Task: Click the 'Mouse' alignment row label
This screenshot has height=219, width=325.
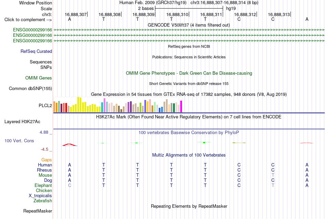Action: (x=45, y=175)
